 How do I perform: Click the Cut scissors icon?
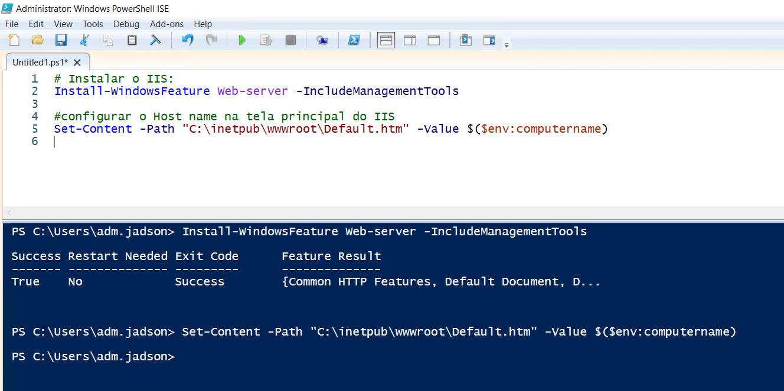point(84,40)
